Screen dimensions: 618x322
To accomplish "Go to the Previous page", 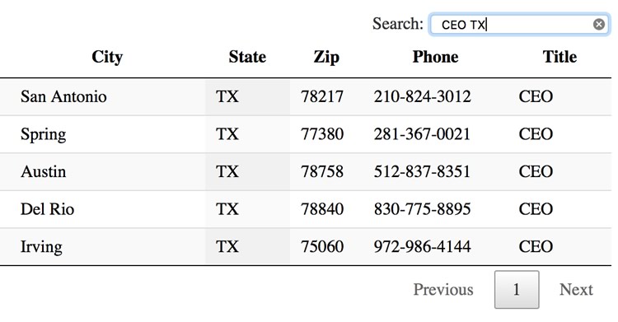I will tap(443, 290).
